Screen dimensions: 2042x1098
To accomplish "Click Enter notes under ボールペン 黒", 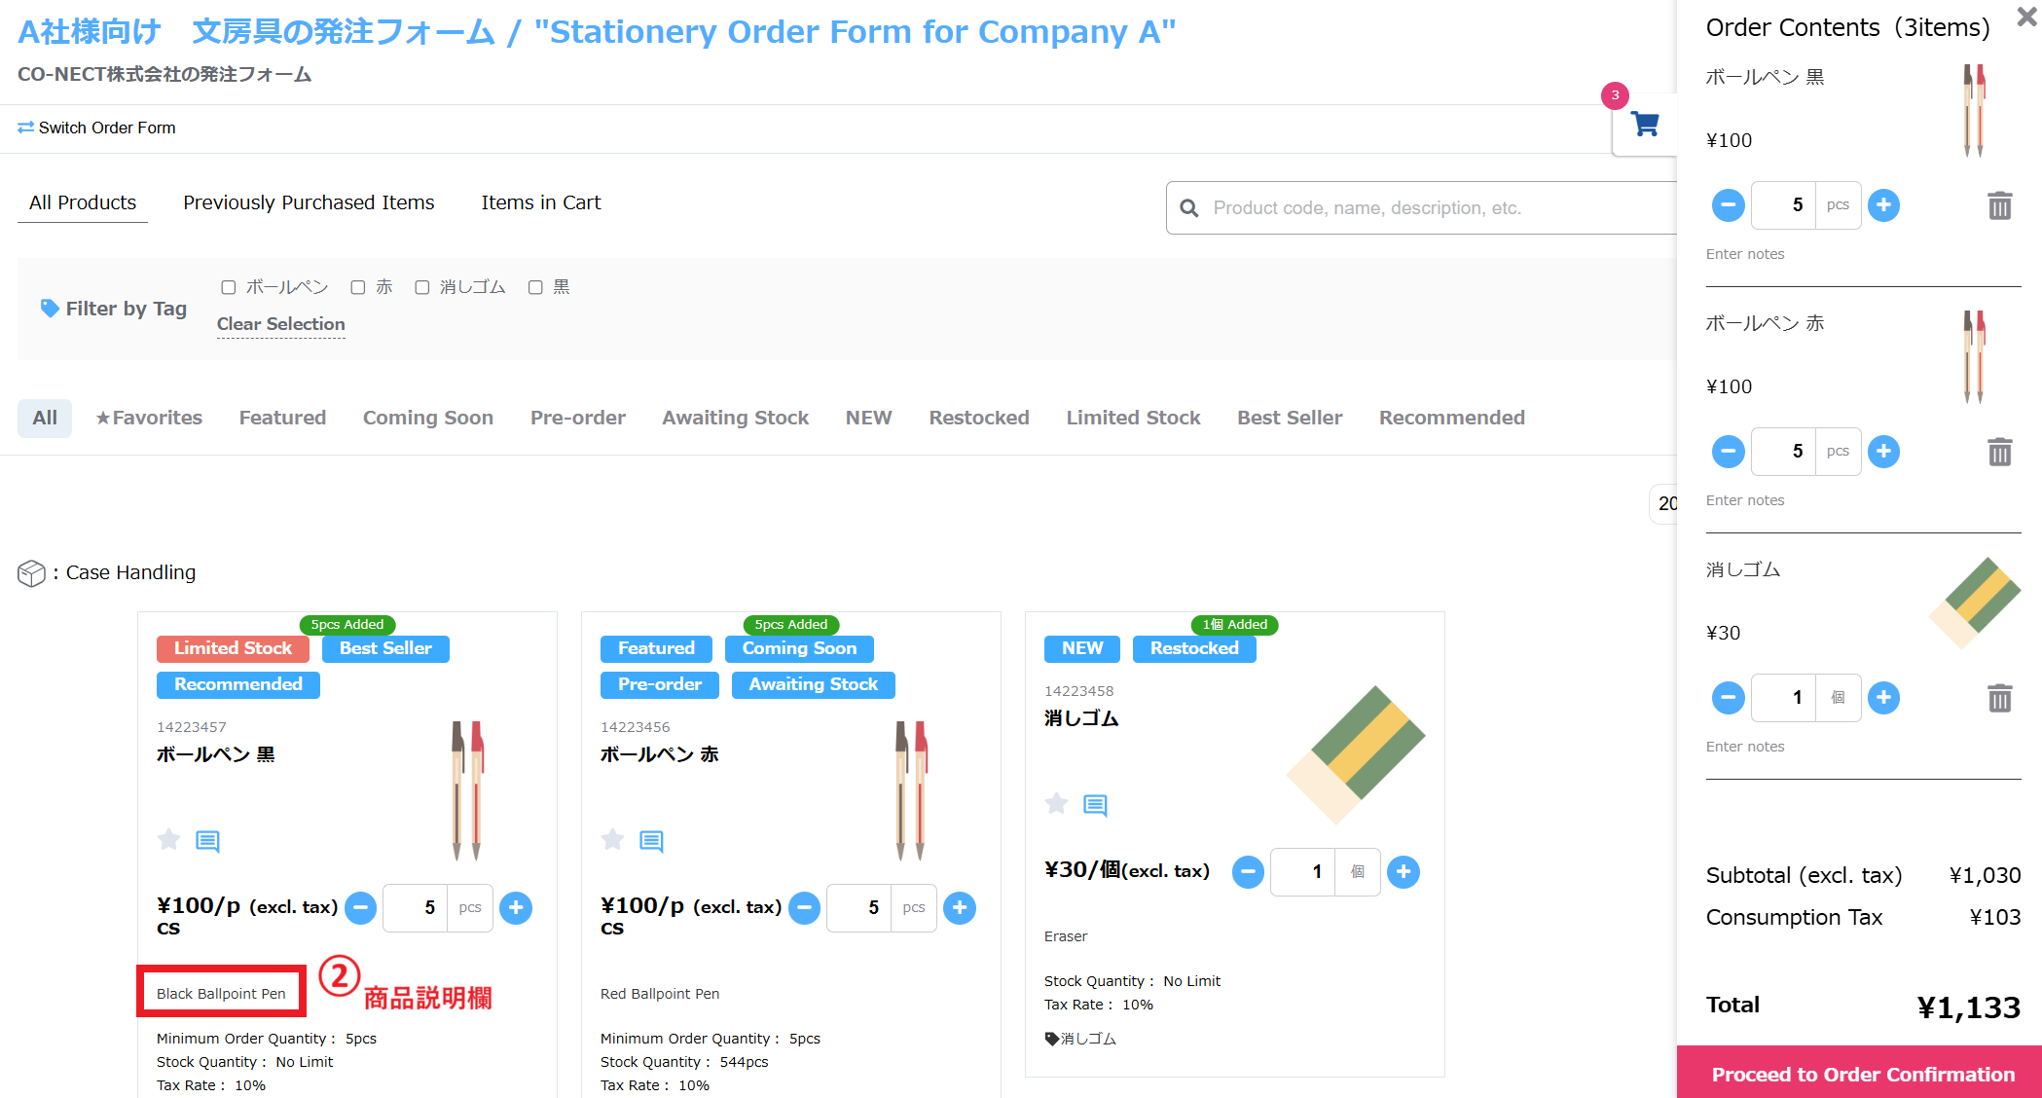I will [x=1745, y=254].
